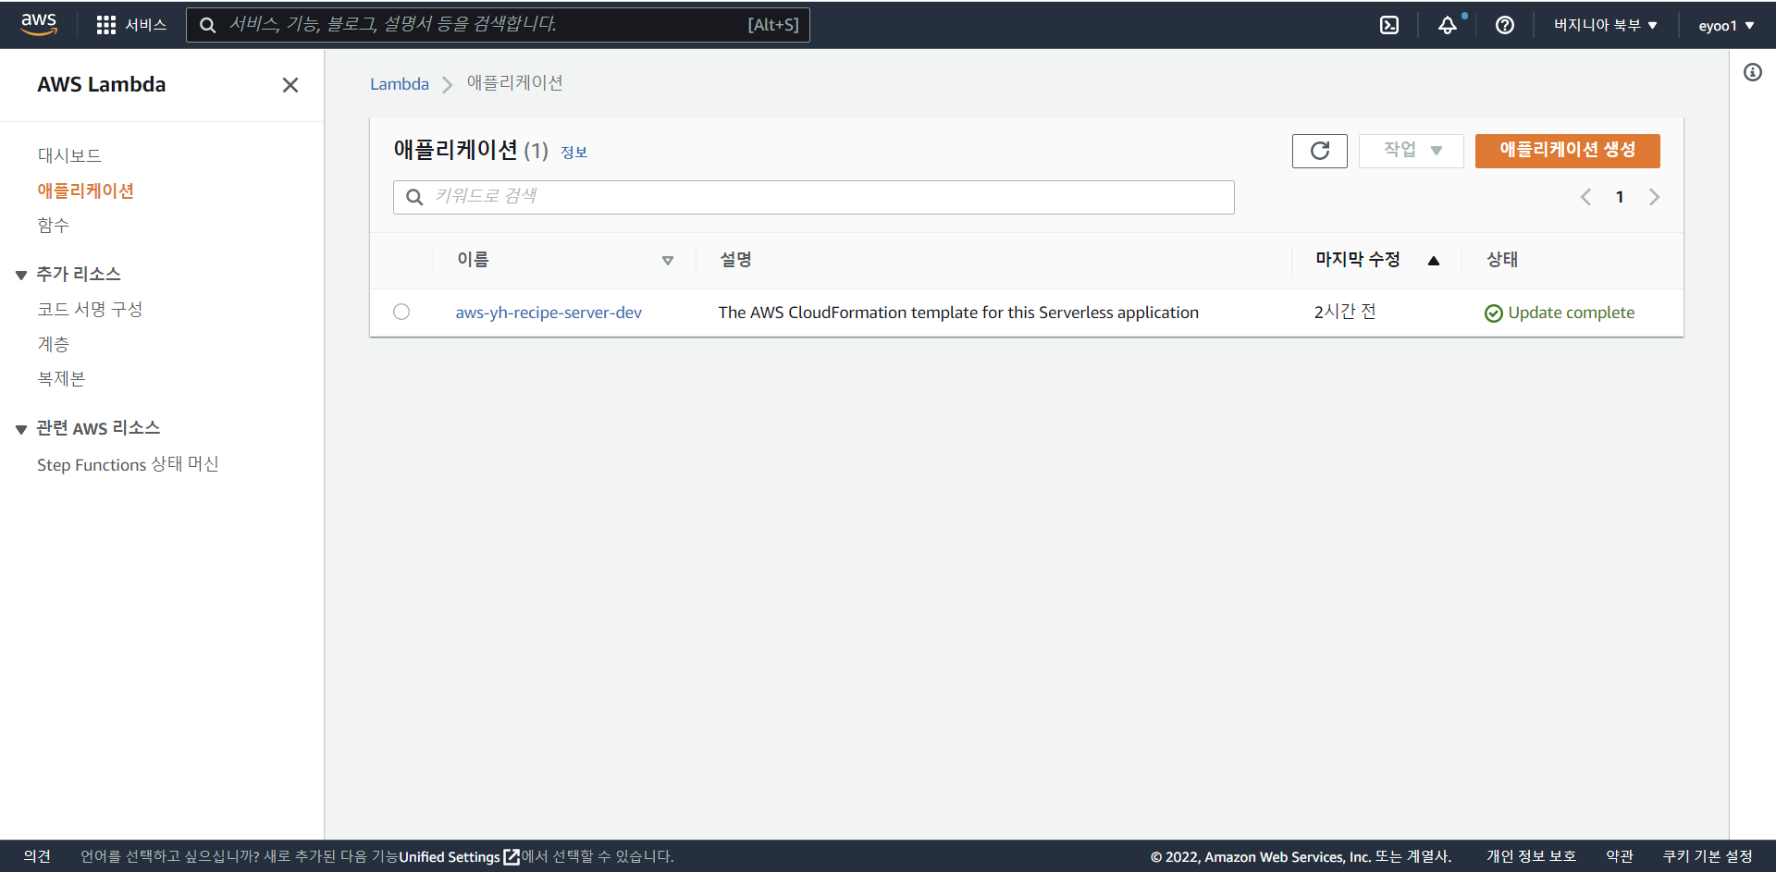Open the 서비스 grid menu icon

coord(106,25)
